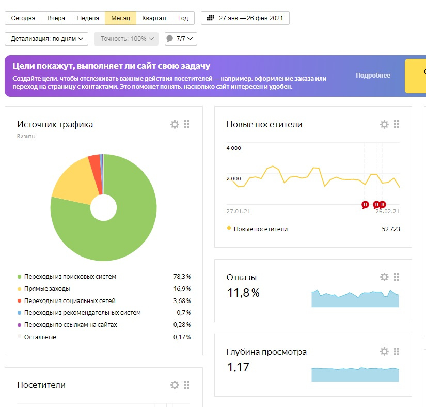Viewport: 426px width, 407px height.
Task: Open settings gear of Источник трафика widget
Action: [175, 124]
